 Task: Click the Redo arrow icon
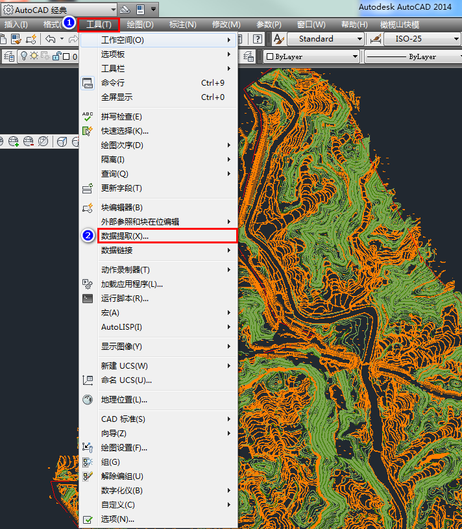click(73, 39)
